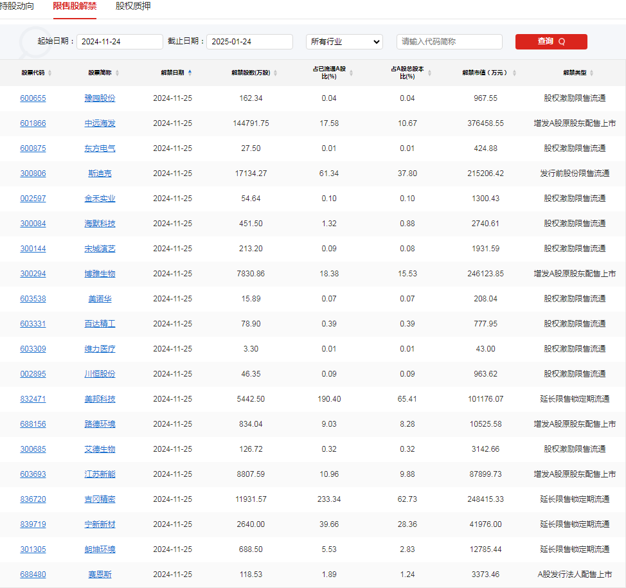Click the A股发行法人配售上市 type cell
This screenshot has width=626, height=588.
tap(575, 575)
